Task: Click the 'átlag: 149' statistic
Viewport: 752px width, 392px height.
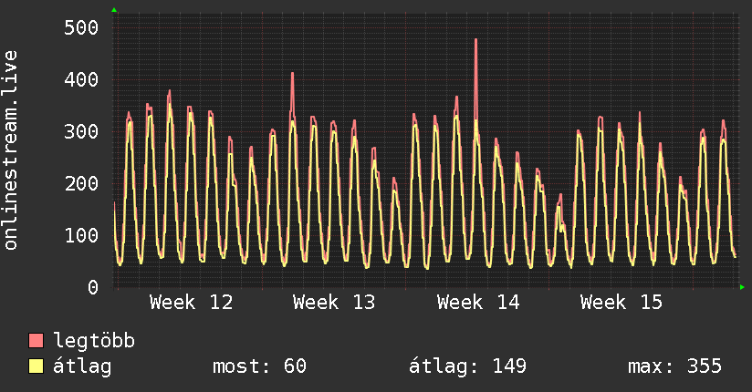Action: click(x=467, y=366)
